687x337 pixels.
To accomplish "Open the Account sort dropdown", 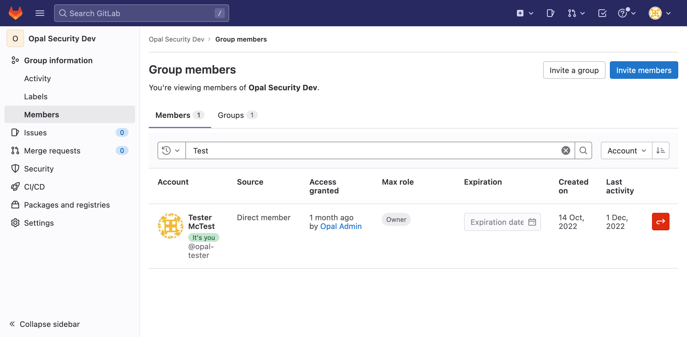I will [x=626, y=150].
